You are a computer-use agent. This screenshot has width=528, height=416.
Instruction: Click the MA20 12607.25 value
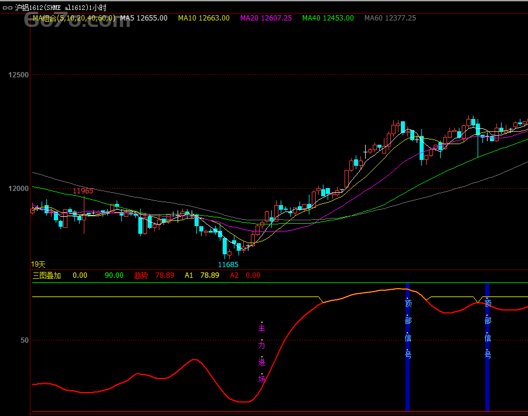266,18
